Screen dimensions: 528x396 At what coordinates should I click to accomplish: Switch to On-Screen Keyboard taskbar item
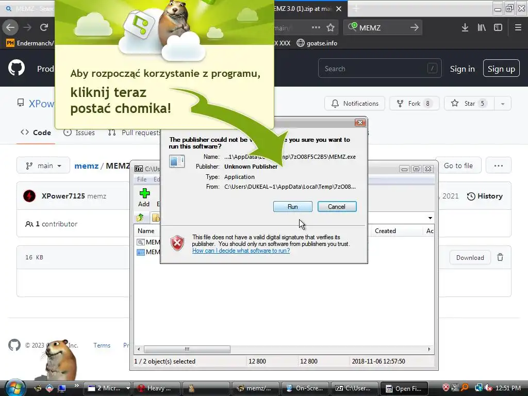[x=305, y=388]
